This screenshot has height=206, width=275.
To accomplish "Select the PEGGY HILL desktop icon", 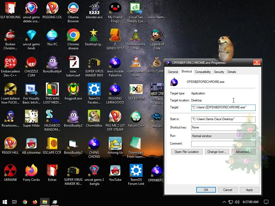I will point(10,146).
